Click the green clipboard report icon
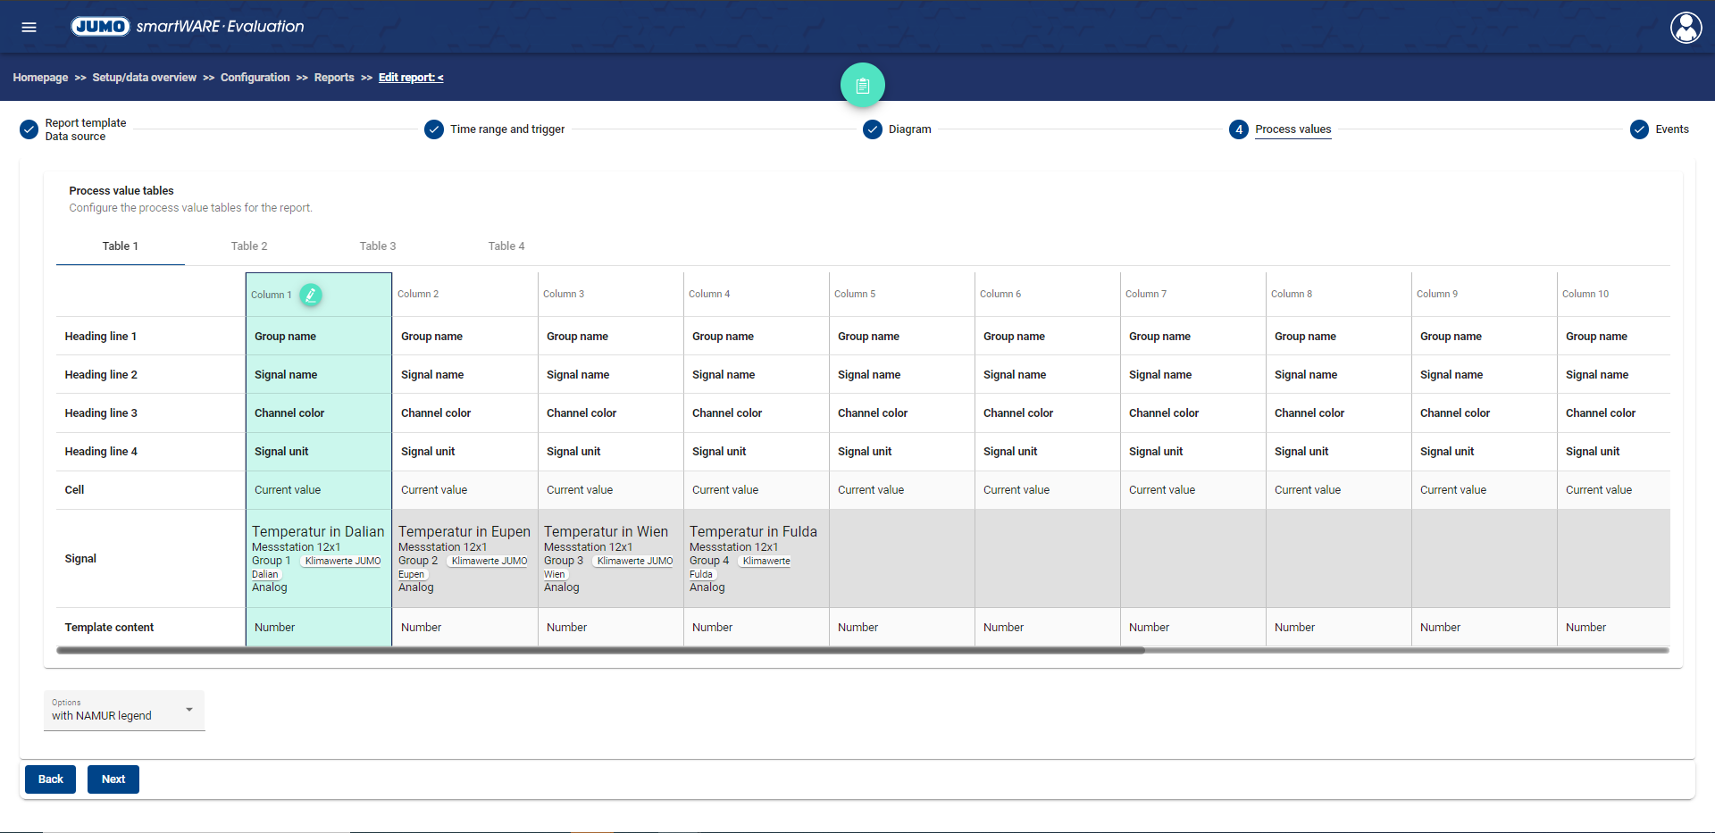The image size is (1715, 833). click(x=862, y=86)
